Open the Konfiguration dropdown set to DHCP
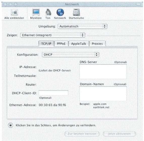This screenshot has height=141, width=144. pos(70,55)
